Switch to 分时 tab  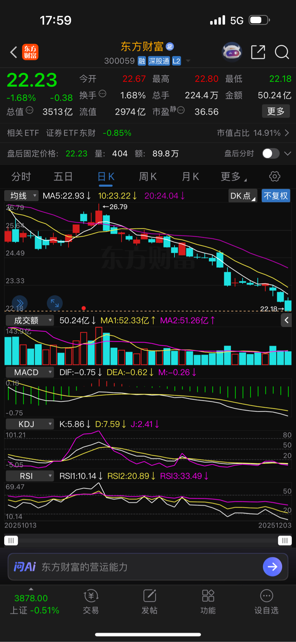point(21,177)
